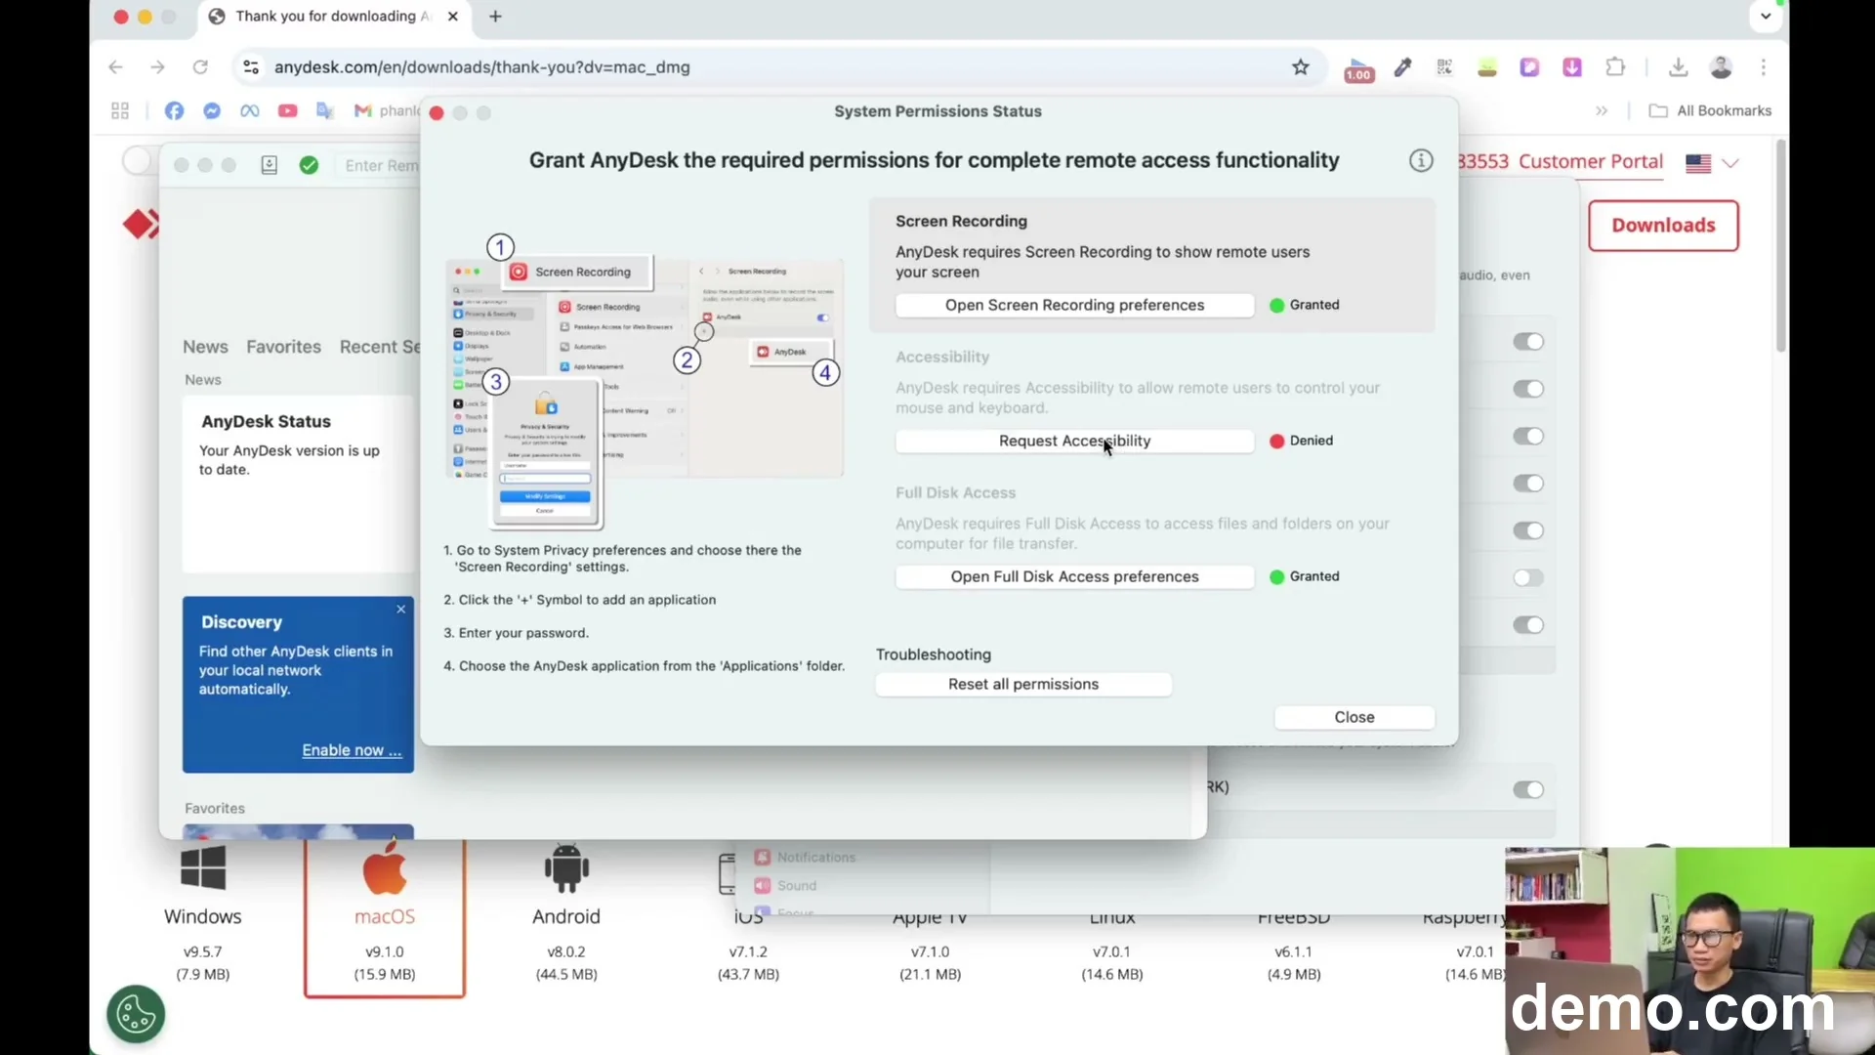This screenshot has width=1875, height=1055.
Task: Click Open Full Disk Access preferences
Action: (1074, 576)
